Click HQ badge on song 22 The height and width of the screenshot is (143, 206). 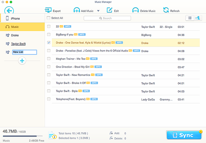61,26
